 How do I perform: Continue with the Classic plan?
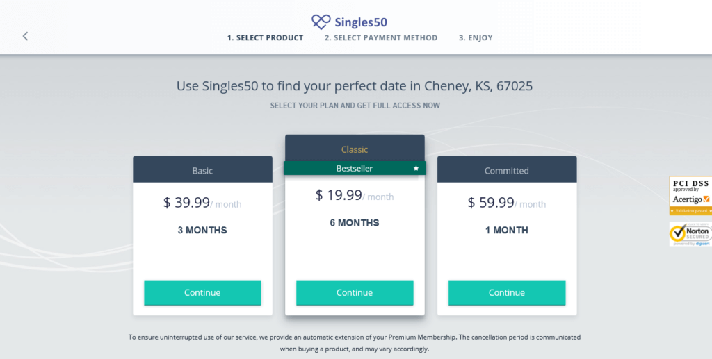point(355,293)
